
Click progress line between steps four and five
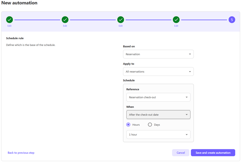204,20
